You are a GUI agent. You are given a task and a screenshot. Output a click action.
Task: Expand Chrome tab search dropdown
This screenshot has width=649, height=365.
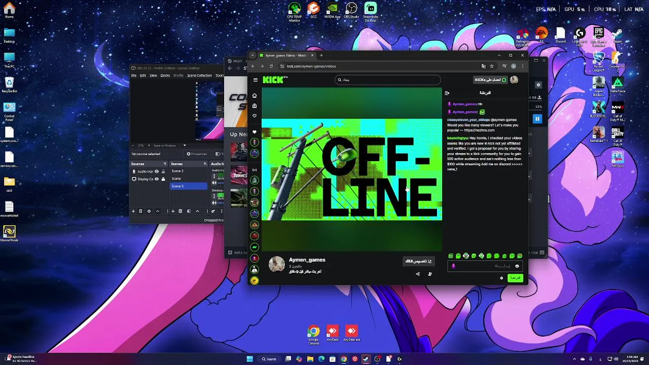253,55
